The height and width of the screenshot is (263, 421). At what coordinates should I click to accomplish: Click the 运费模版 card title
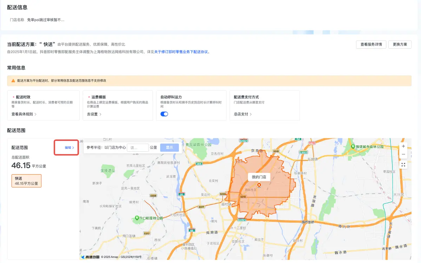pos(99,97)
